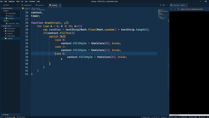The height and width of the screenshot is (118, 209).
Task: Click 'switch (k){' on line 32
Action: [x=57, y=36]
